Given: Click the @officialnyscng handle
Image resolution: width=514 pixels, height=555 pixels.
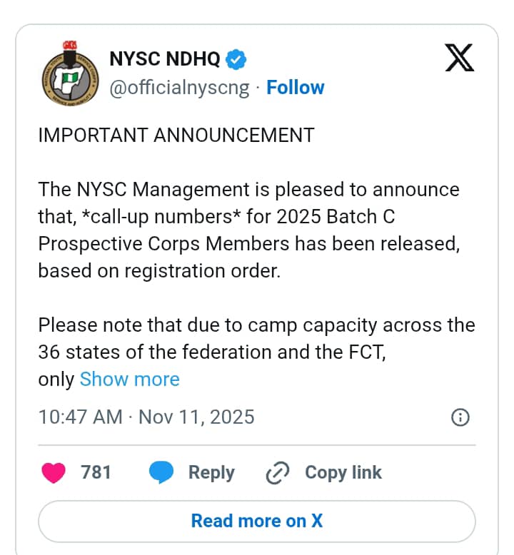Looking at the screenshot, I should point(179,88).
